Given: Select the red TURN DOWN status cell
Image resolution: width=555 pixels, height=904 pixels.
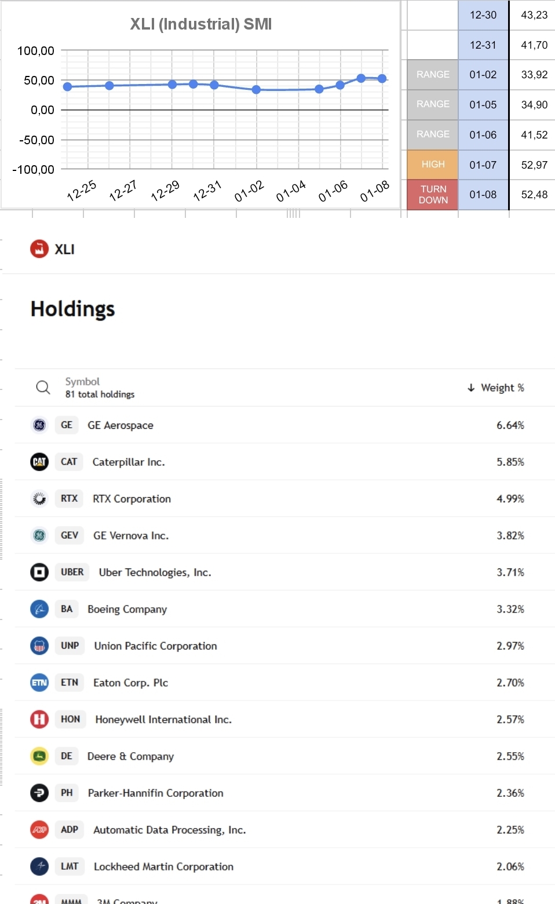Looking at the screenshot, I should click(433, 195).
